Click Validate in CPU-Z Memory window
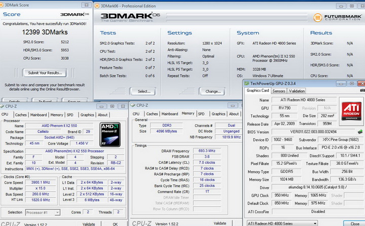 click(220, 223)
